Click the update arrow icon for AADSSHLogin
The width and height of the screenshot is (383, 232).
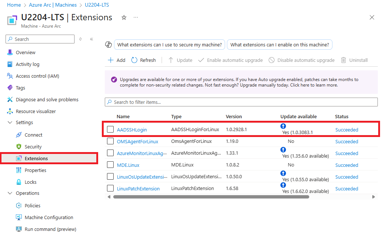tap(283, 126)
